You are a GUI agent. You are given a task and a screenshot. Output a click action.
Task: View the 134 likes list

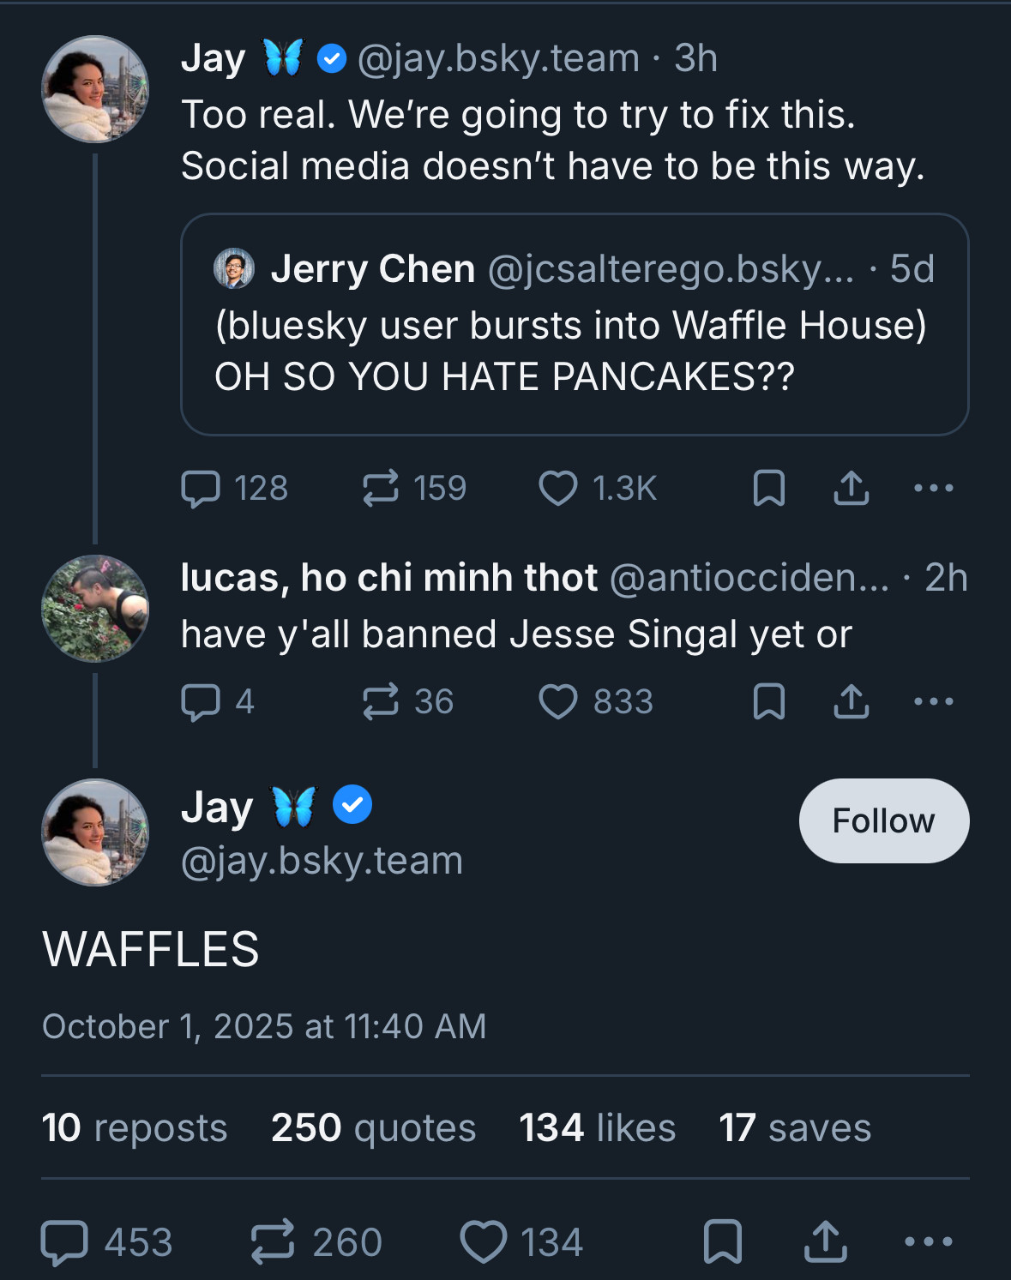tap(597, 1127)
